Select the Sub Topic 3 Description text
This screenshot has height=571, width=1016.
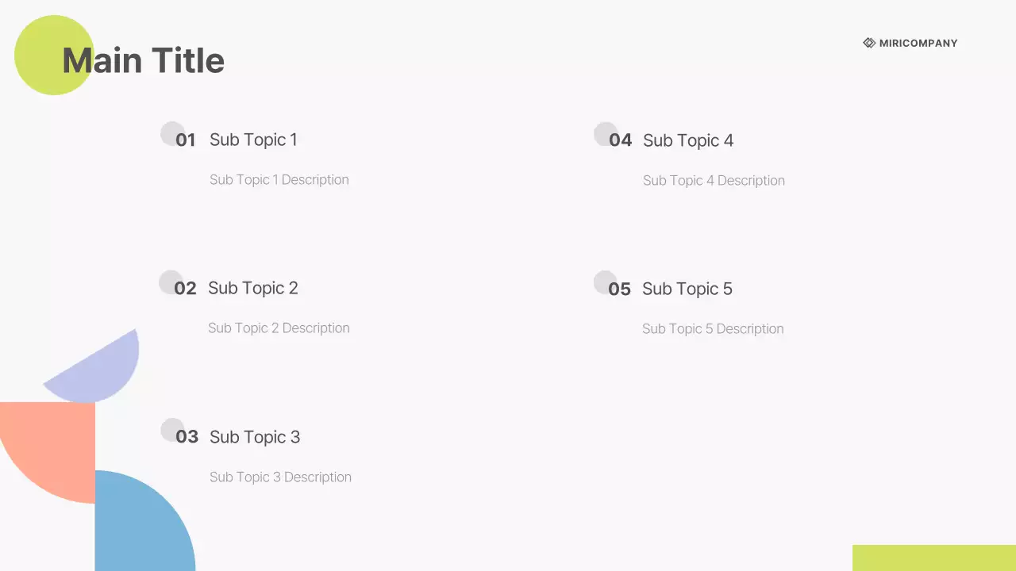280,477
